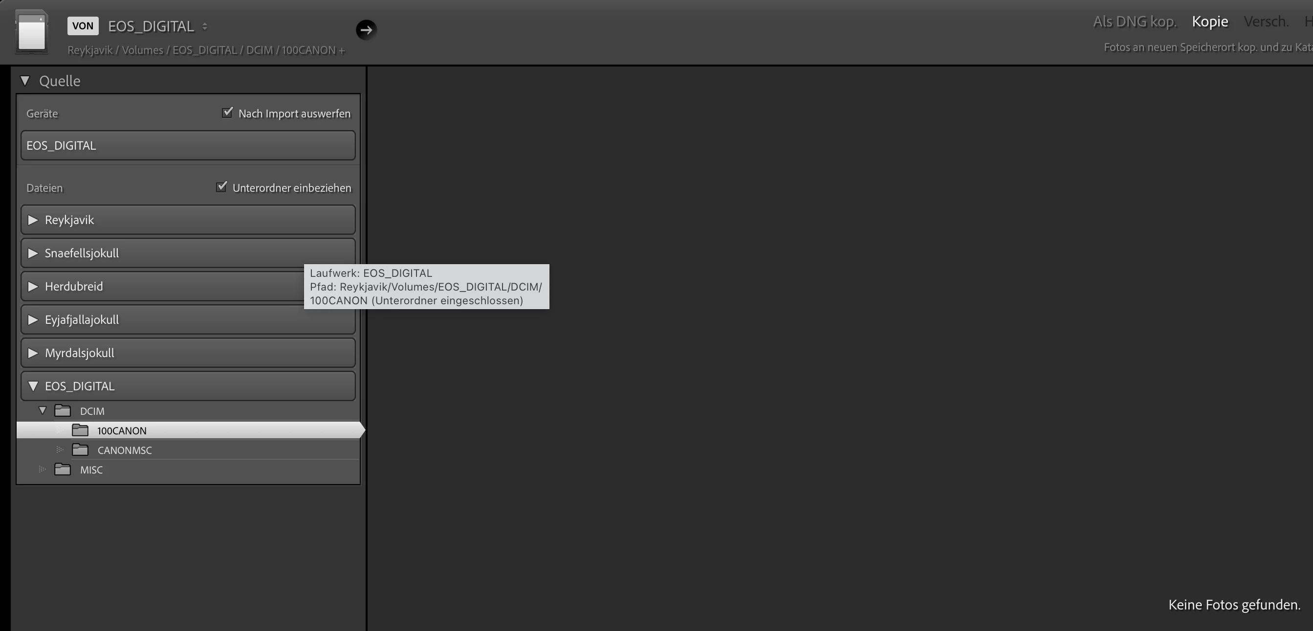The width and height of the screenshot is (1313, 631).
Task: Click the 100CANON folder icon
Action: 80,430
